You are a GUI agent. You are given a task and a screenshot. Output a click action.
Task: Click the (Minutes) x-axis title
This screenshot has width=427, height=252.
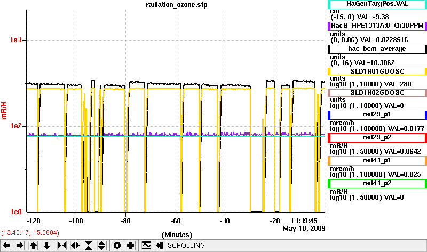(177, 235)
